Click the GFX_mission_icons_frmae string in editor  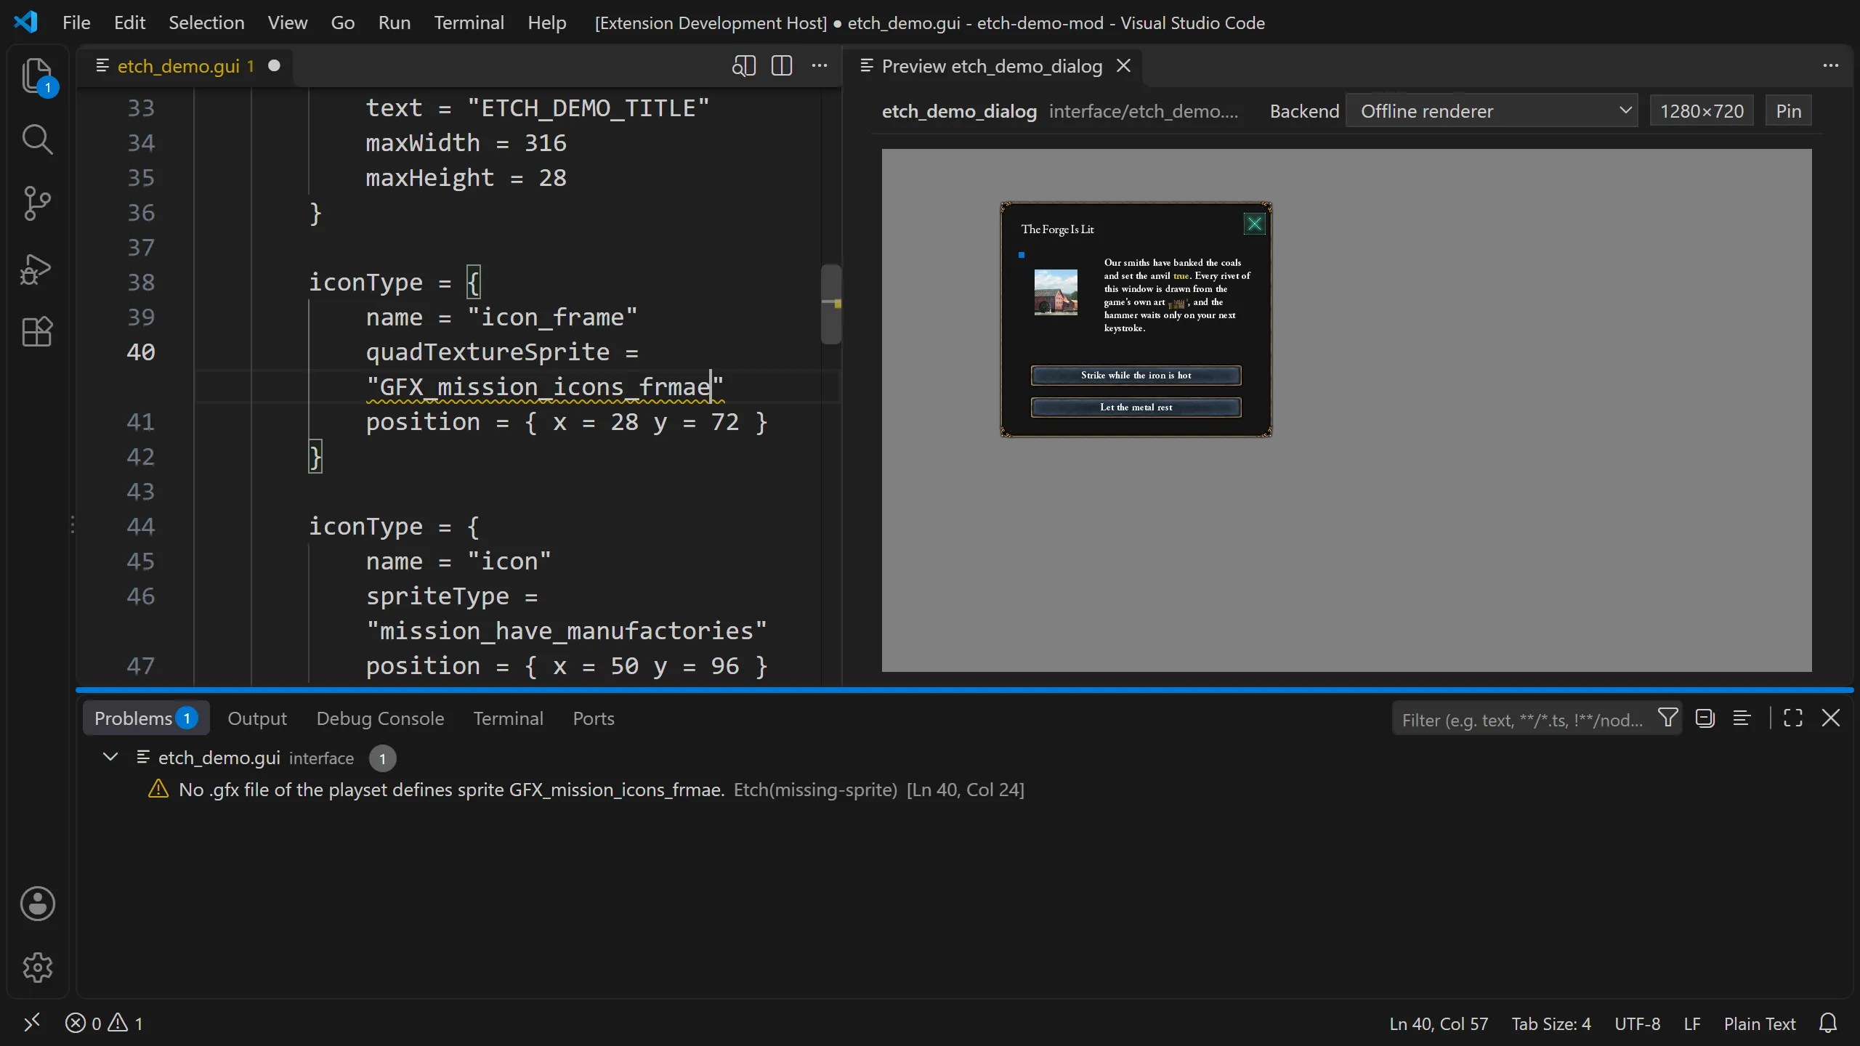545,386
